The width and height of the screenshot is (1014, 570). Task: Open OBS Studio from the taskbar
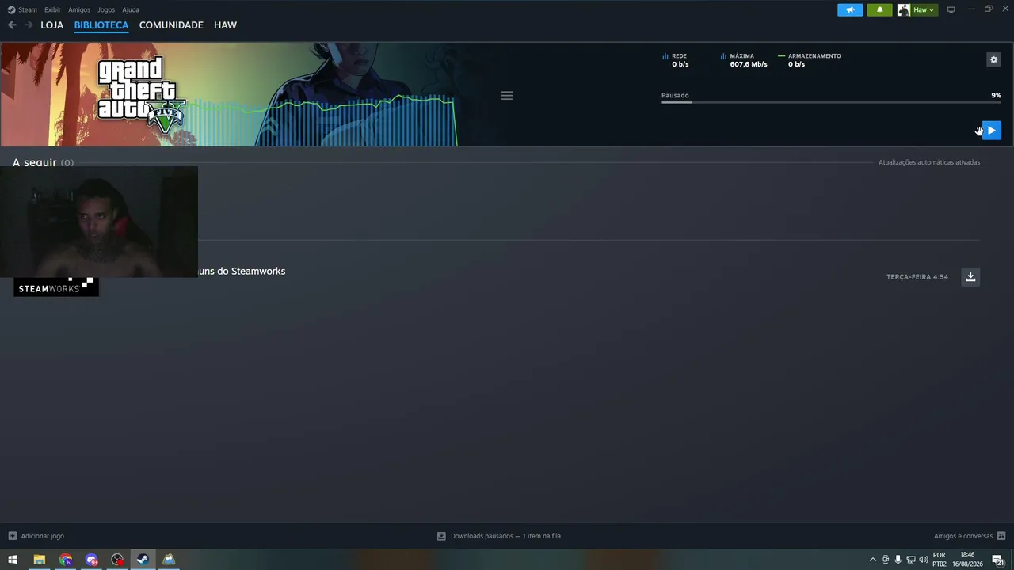117,560
